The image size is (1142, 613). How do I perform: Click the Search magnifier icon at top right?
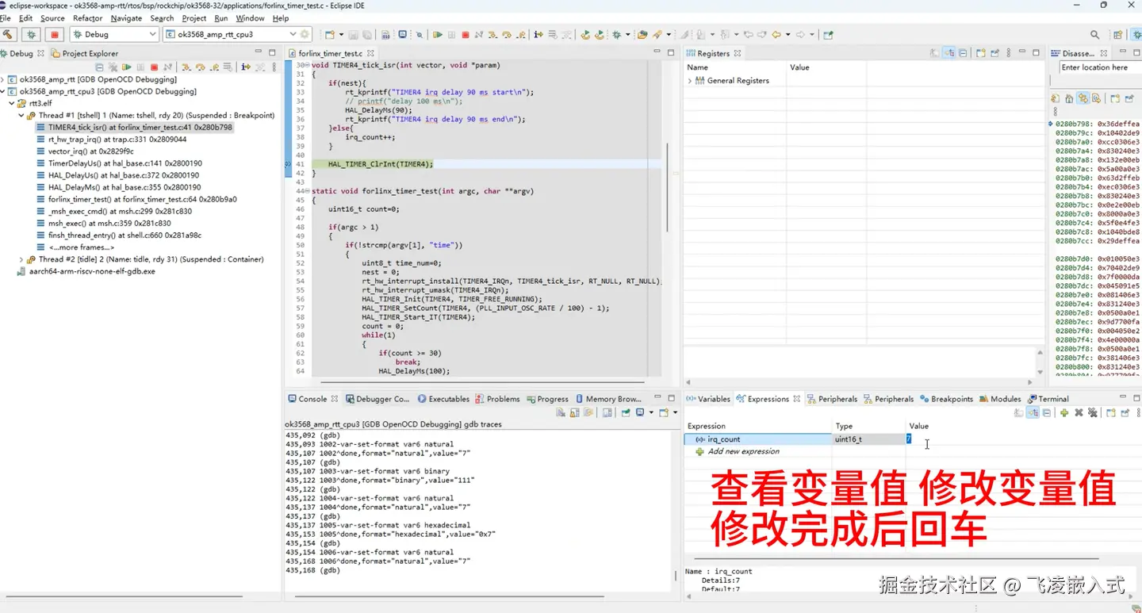(1095, 35)
